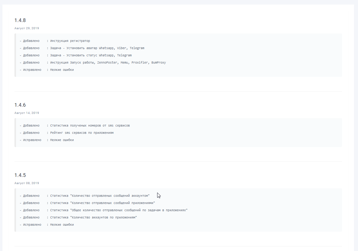The width and height of the screenshot is (358, 251).
Task: Click 'Мелкие ошибки' under version 1.4.8
Action: [x=62, y=70]
